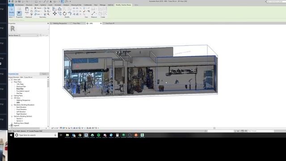
Task: Open the Walking Perspective view tab
Action: (x=60, y=23)
